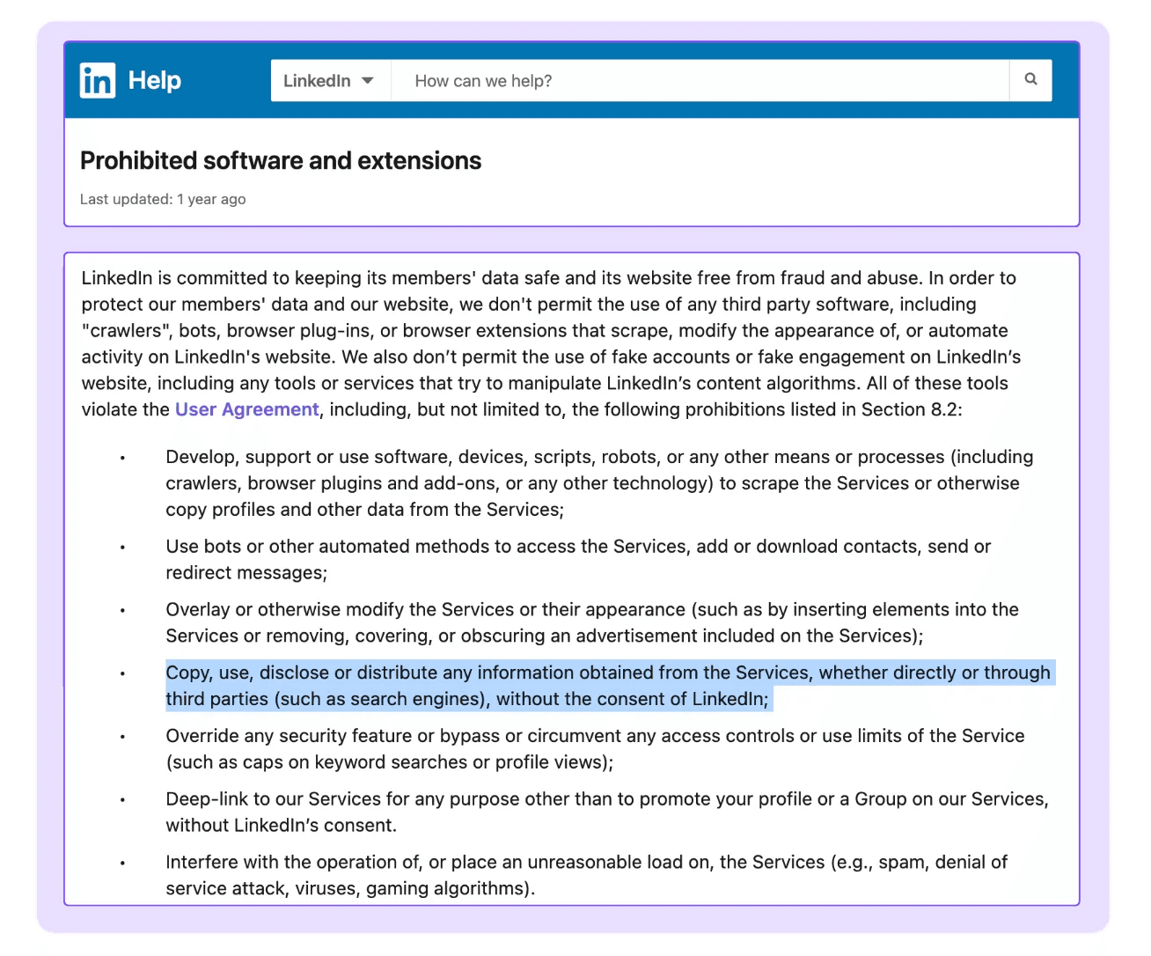Click the "LinkedIn is committed" intro paragraph

[x=551, y=343]
